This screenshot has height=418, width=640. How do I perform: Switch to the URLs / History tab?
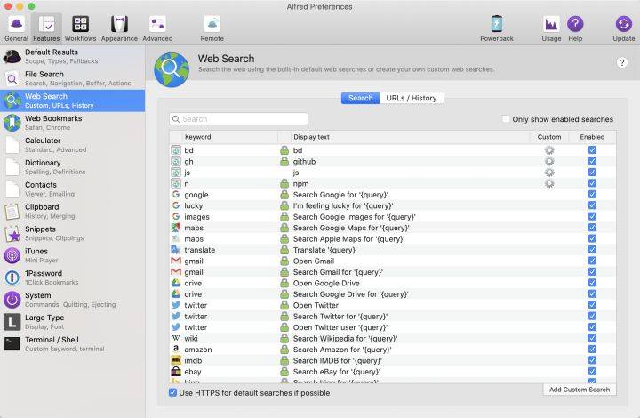412,98
